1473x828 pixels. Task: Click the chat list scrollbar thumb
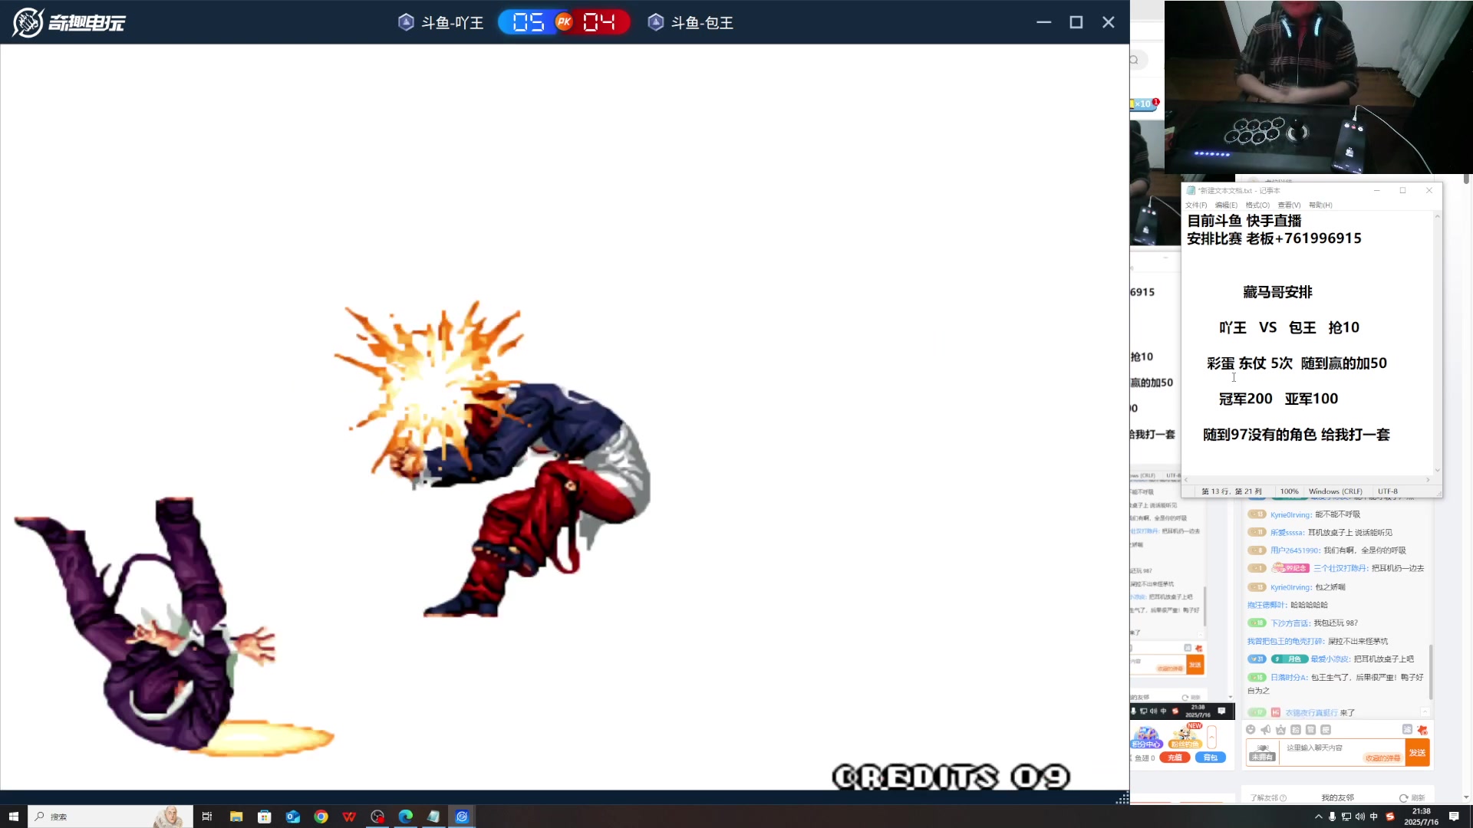[1431, 672]
